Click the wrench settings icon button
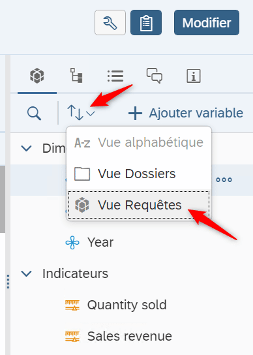The image size is (253, 355). pyautogui.click(x=110, y=23)
